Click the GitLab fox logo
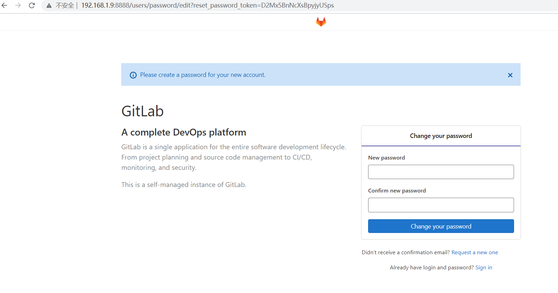 321,22
